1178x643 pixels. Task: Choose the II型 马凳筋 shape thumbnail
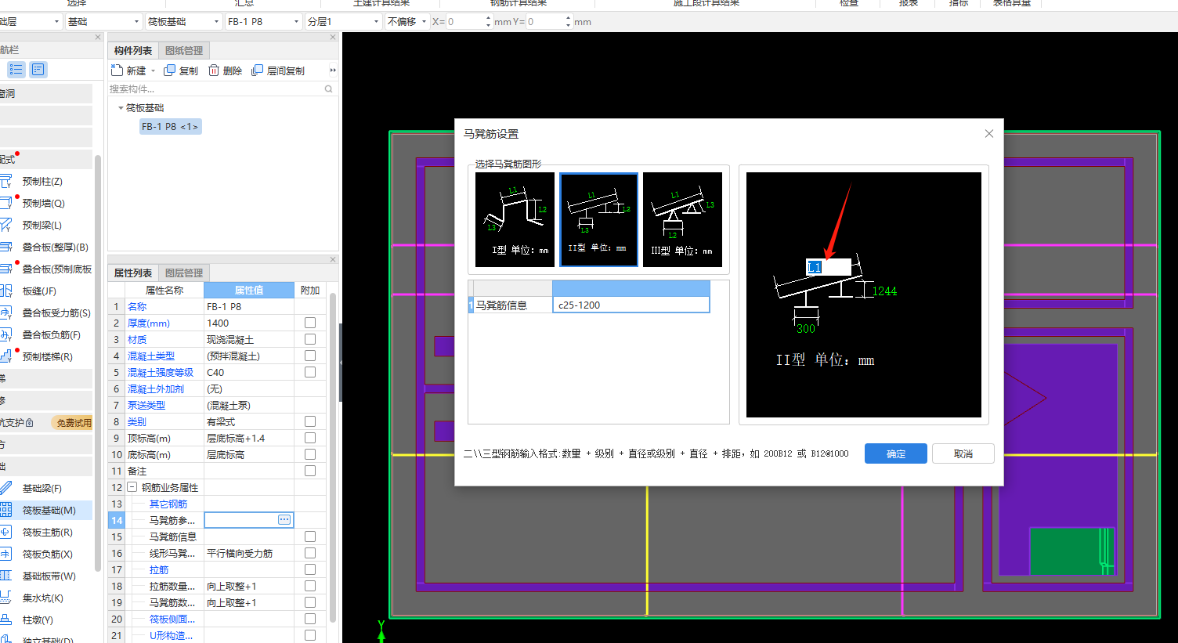click(x=598, y=219)
